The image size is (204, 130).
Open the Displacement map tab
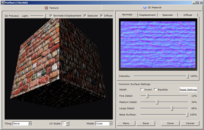[x=147, y=15]
